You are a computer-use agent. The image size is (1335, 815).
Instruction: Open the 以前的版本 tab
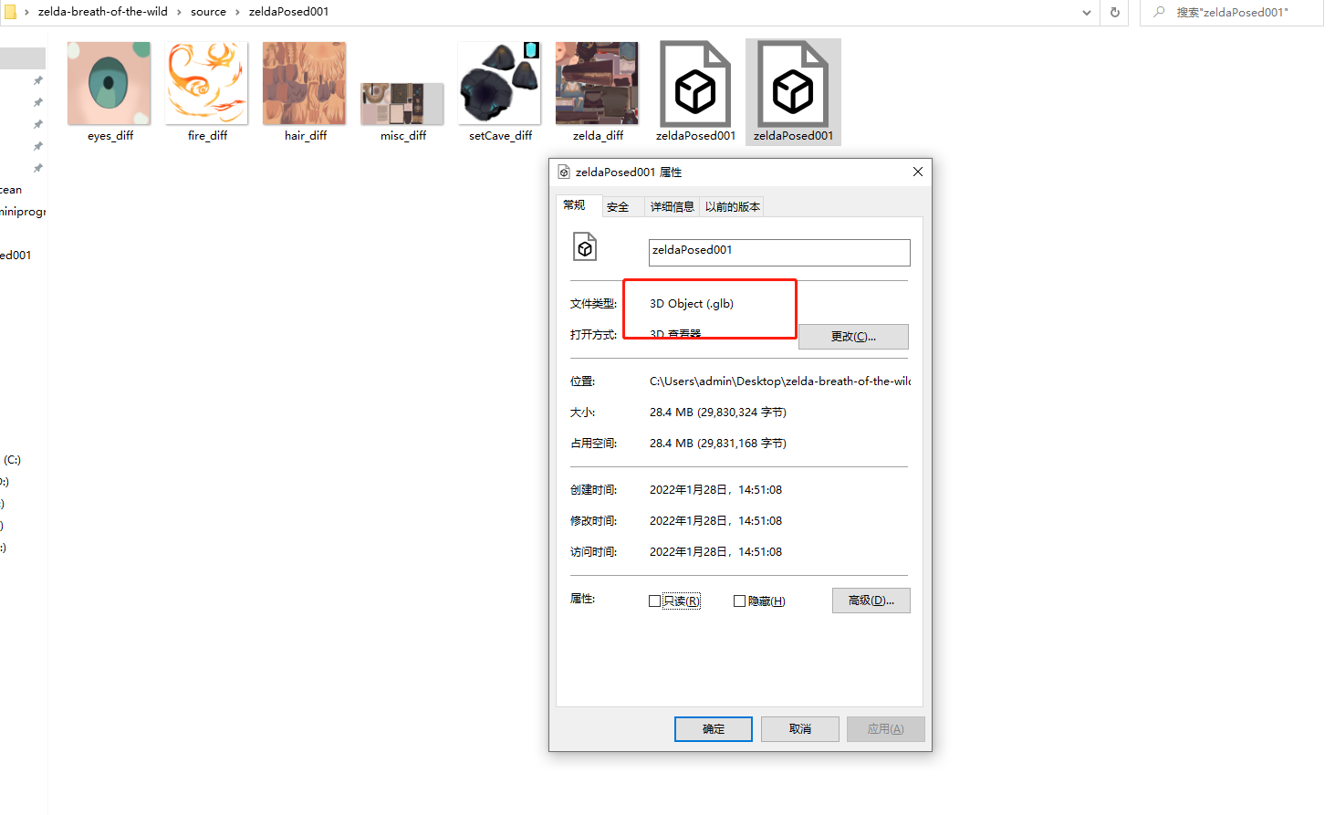pos(732,207)
